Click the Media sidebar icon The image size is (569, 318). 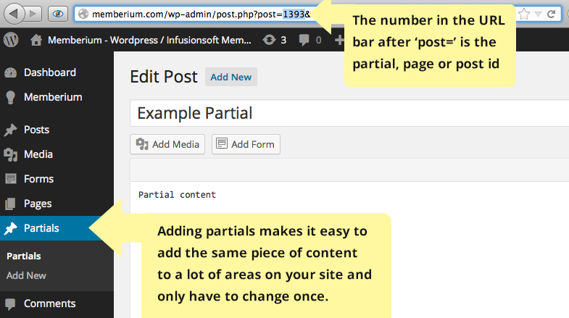[x=11, y=155]
